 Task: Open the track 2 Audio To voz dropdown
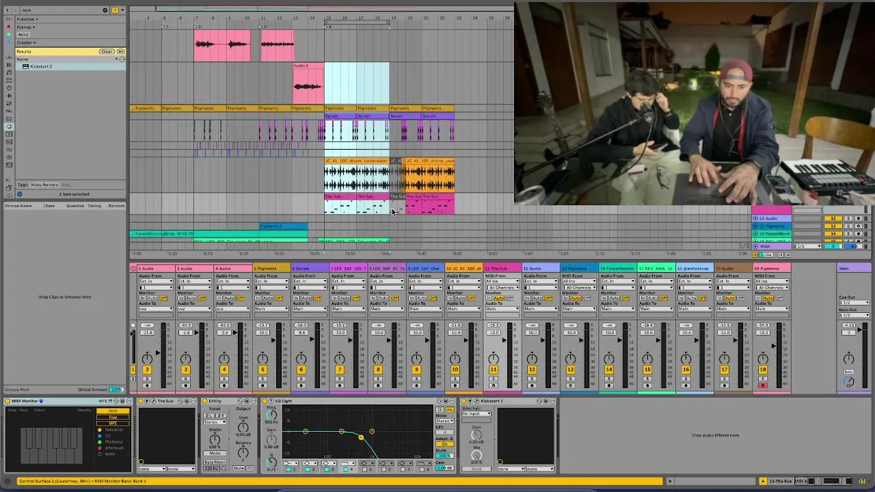(156, 309)
